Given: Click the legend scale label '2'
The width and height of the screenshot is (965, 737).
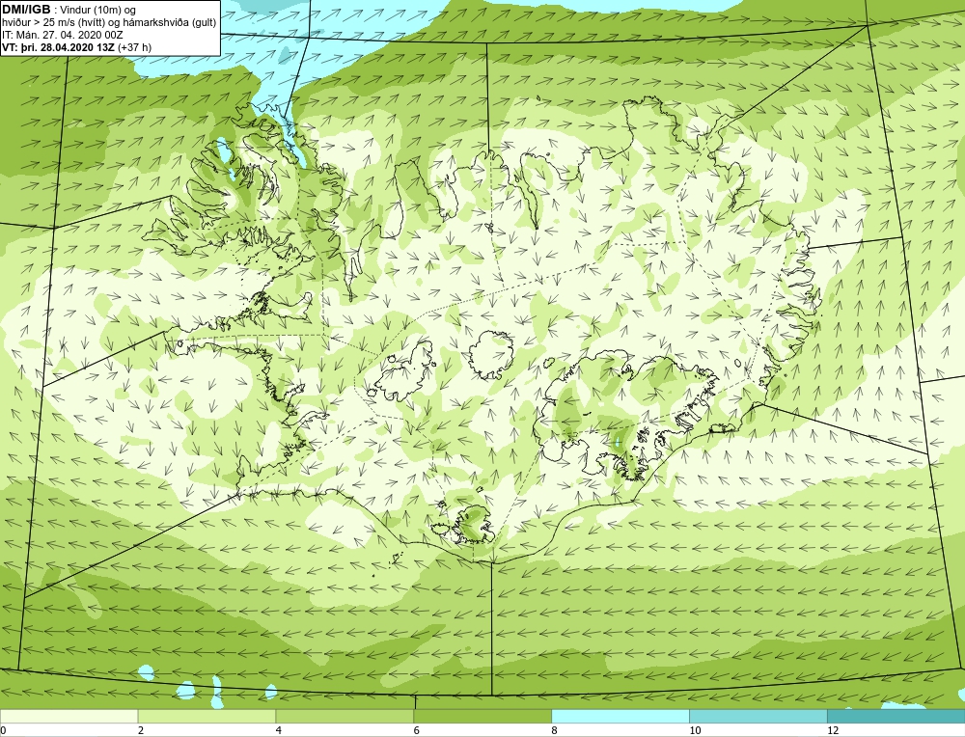Looking at the screenshot, I should 141,730.
